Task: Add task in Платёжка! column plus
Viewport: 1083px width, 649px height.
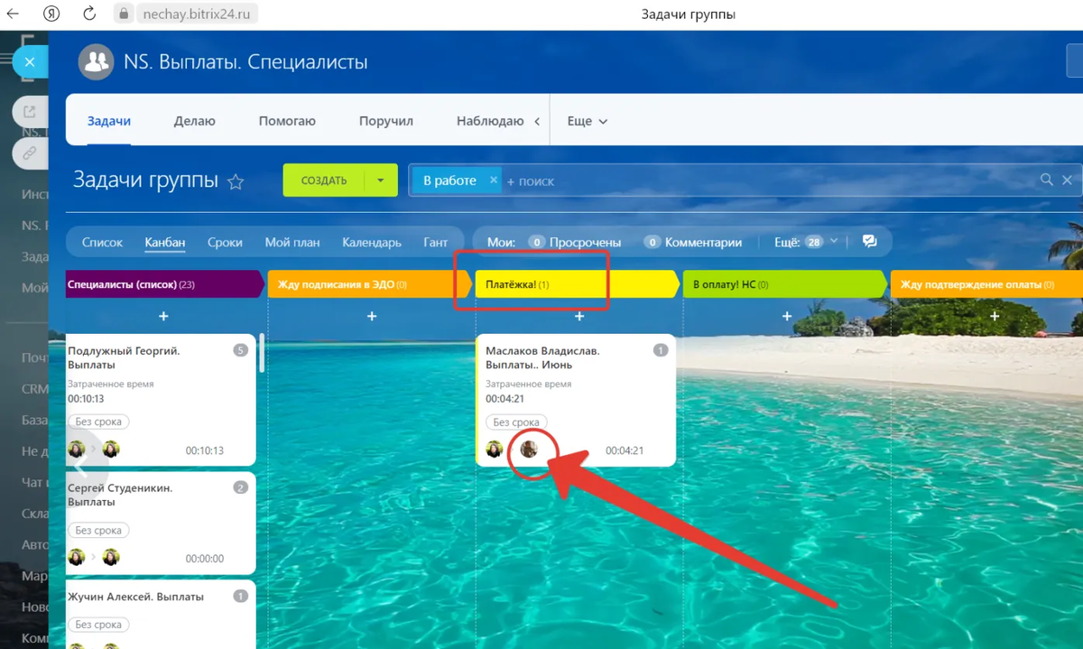Action: (579, 316)
